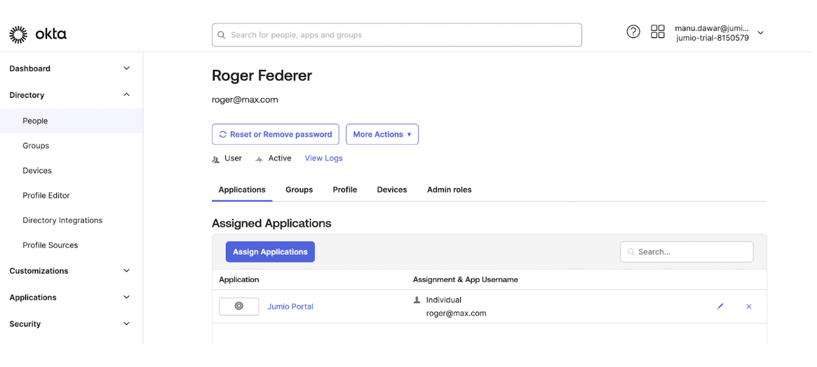Collapse the Directory sidebar section
The image size is (817, 367).
click(x=126, y=95)
